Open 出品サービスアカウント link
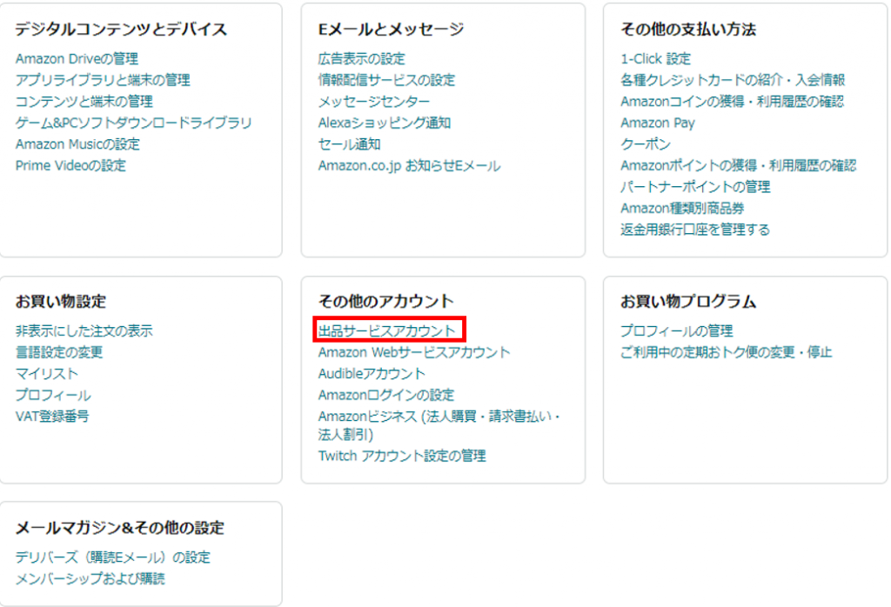 click(x=387, y=331)
